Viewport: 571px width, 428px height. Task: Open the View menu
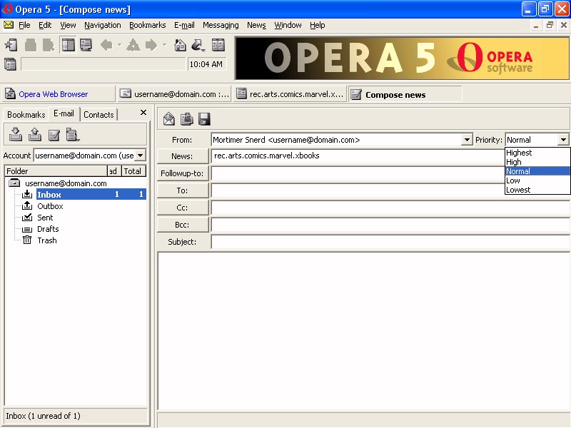tap(68, 25)
